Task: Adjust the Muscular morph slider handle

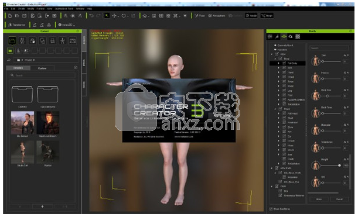Action: [323, 130]
